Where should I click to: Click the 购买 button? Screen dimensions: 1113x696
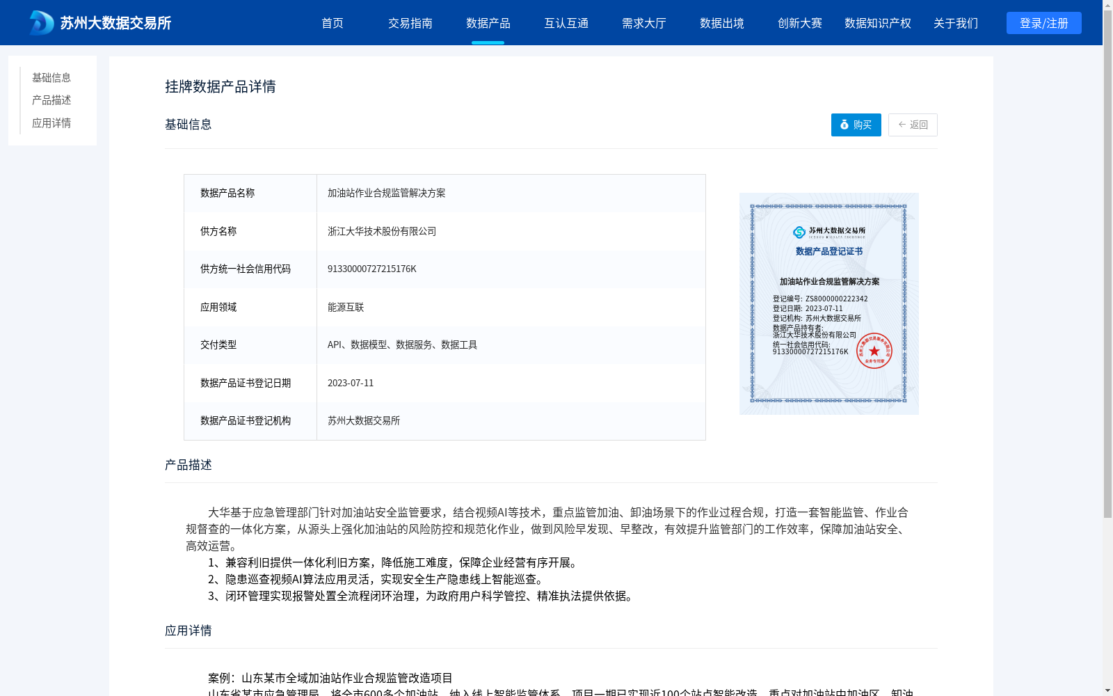tap(856, 125)
